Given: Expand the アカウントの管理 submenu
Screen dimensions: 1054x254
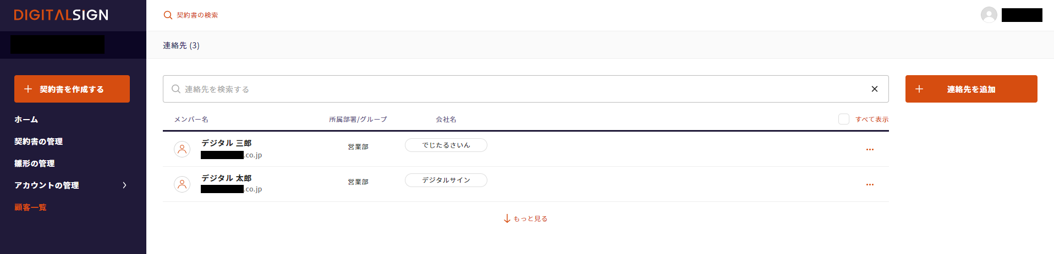Looking at the screenshot, I should [124, 185].
